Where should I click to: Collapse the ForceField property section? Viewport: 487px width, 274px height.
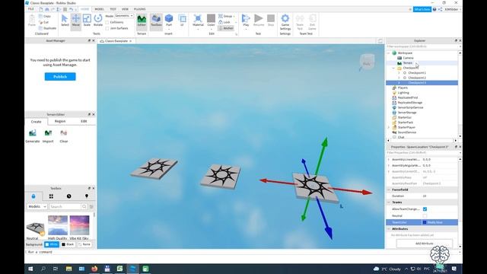389,190
